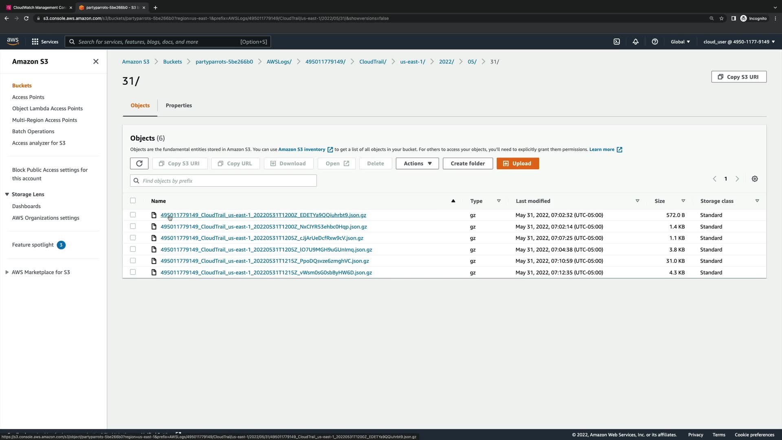This screenshot has height=440, width=782.
Task: Check the EDETYa9QQiuhrbt9.json.gz file checkbox
Action: 133,215
